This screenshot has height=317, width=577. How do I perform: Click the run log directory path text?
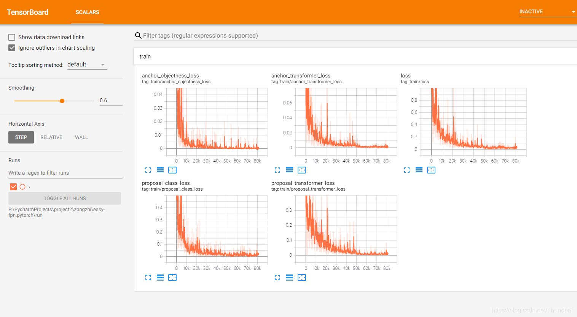(56, 212)
